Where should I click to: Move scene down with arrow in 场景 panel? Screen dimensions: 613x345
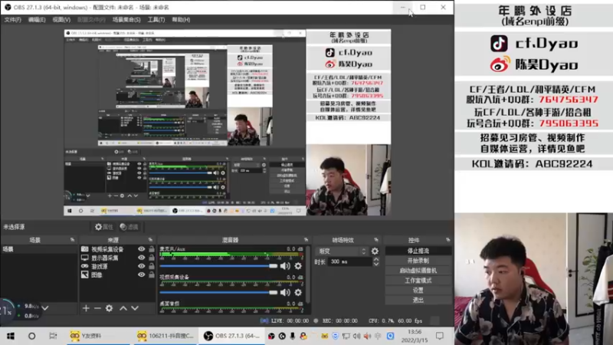click(x=45, y=308)
